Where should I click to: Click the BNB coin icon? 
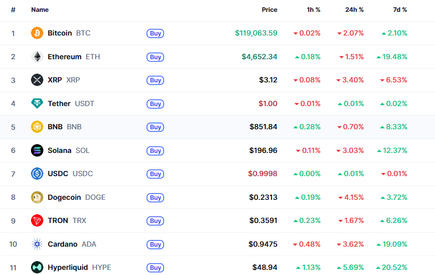tap(37, 127)
